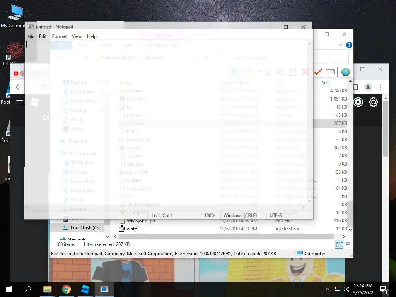The width and height of the screenshot is (396, 297).
Task: Open the notification center icon
Action: (384, 289)
